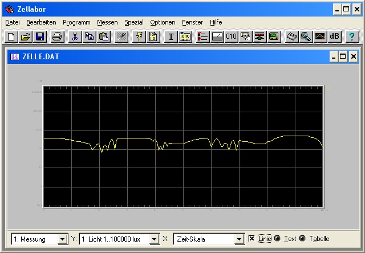Viewport: 365px width, 253px height.
Task: Open the Zeit-Skala X axis dropdown
Action: (x=240, y=239)
